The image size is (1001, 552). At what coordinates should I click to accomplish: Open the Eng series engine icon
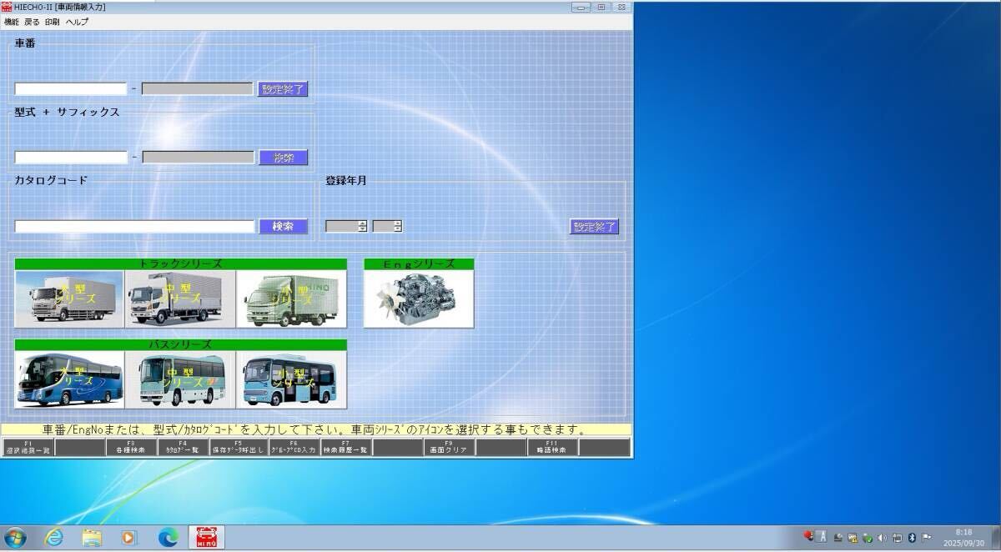point(419,299)
